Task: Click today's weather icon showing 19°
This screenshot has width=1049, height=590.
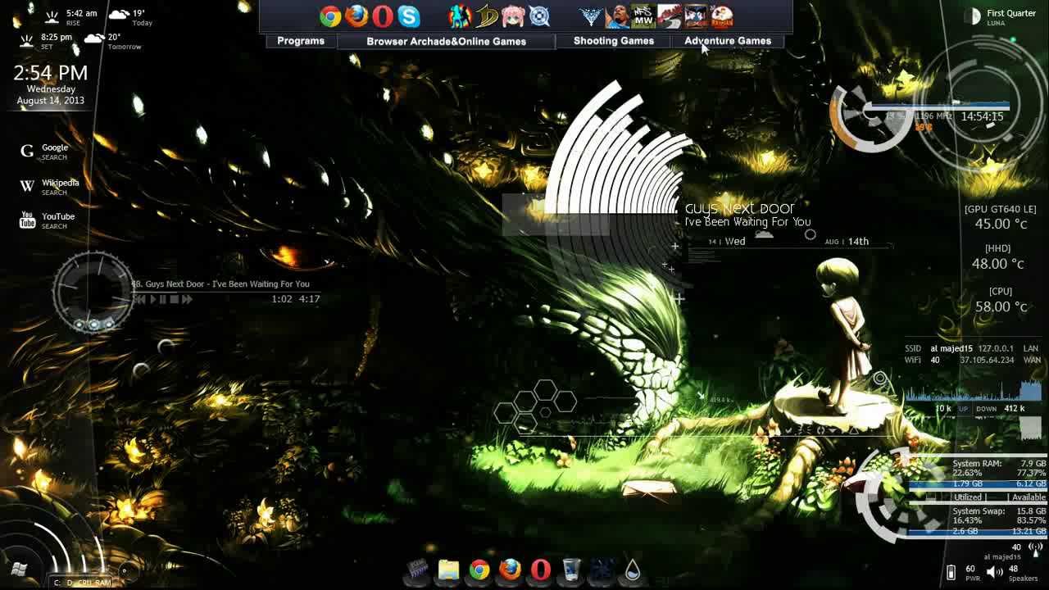Action: point(119,14)
